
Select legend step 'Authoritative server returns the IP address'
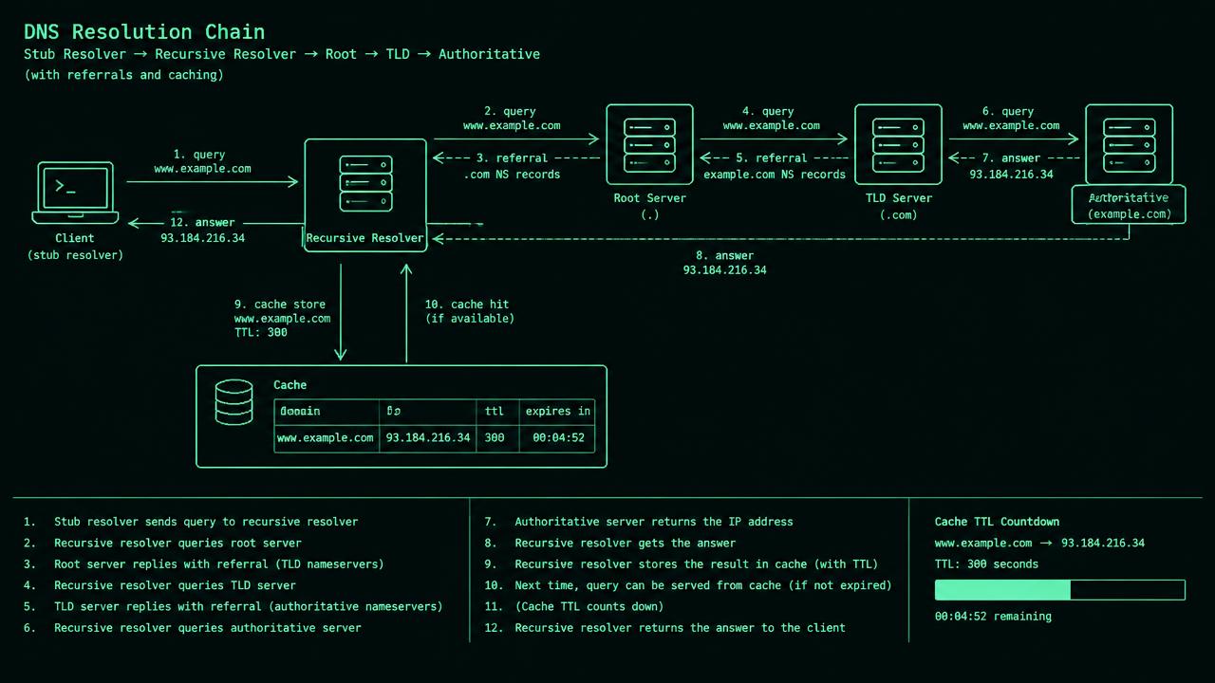pos(654,522)
